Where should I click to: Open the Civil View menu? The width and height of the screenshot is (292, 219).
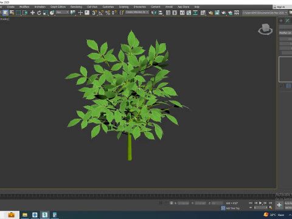click(92, 7)
